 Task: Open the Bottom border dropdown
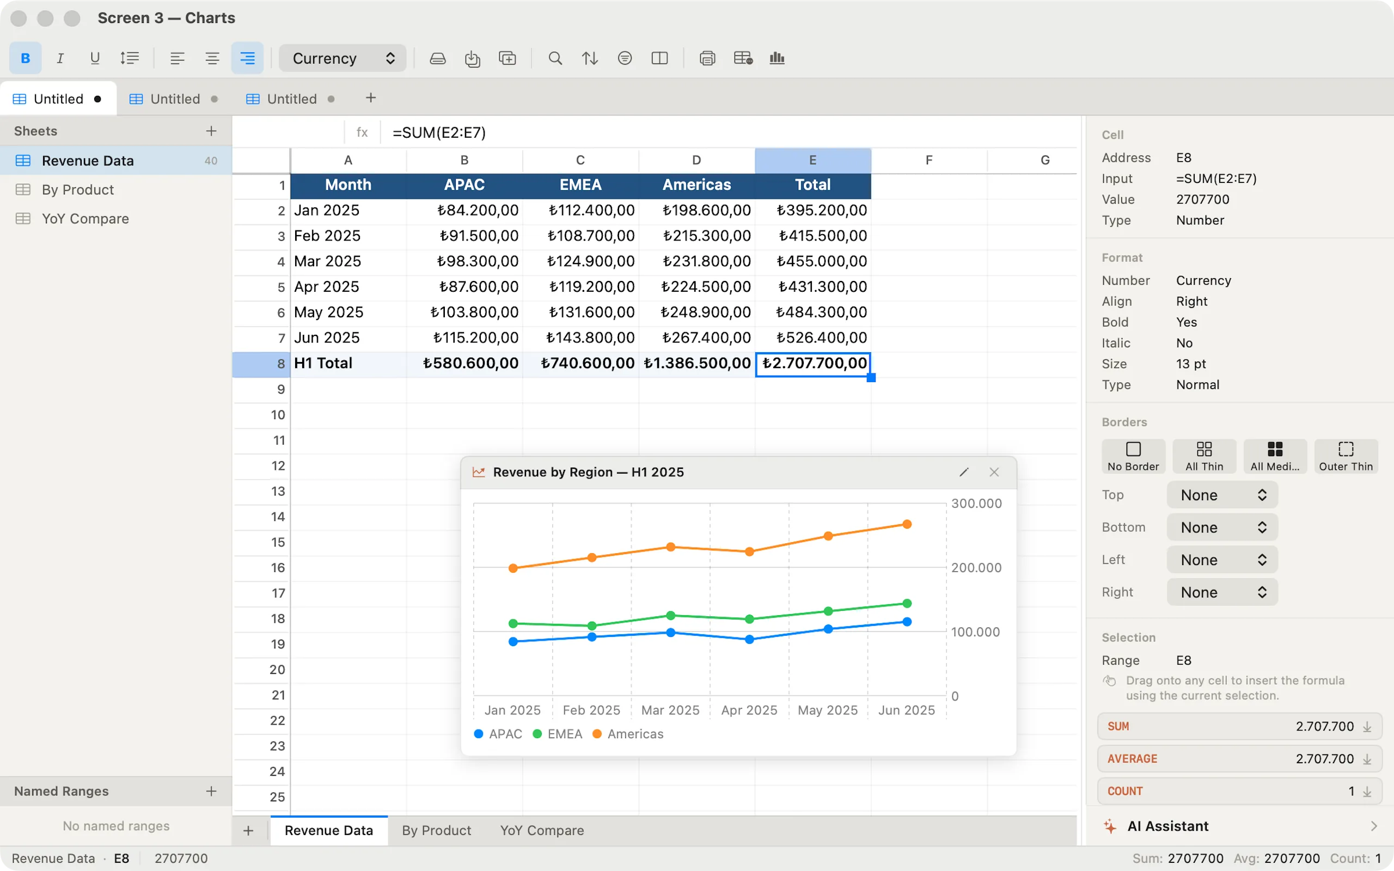pos(1222,527)
